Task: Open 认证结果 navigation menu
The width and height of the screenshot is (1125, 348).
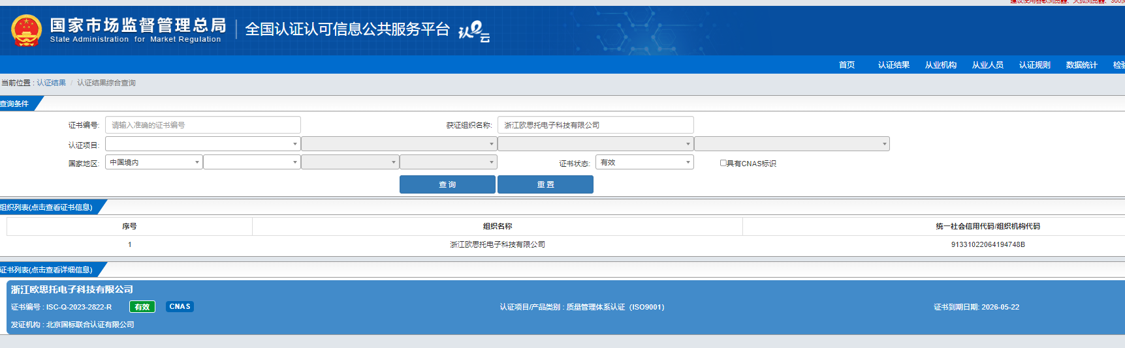Action: coord(894,65)
